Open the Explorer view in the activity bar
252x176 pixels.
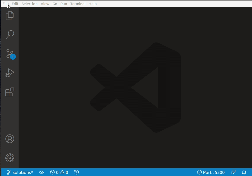point(10,16)
